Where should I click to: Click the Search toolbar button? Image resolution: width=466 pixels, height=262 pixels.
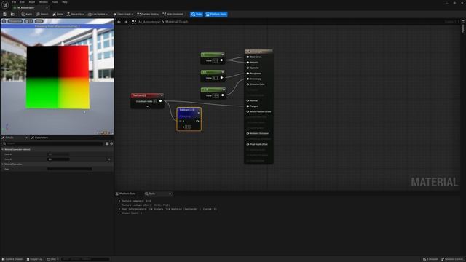42,15
